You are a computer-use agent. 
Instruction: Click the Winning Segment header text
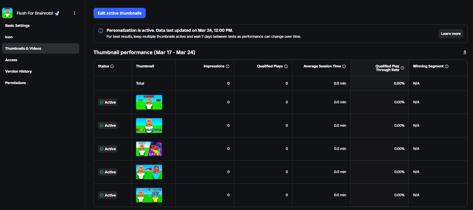pos(428,66)
